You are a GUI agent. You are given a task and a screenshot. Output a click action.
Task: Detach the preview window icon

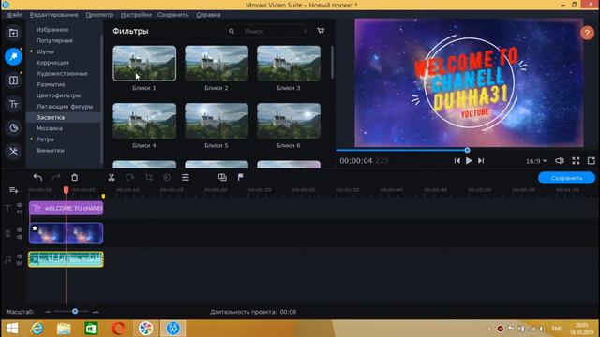coord(592,161)
